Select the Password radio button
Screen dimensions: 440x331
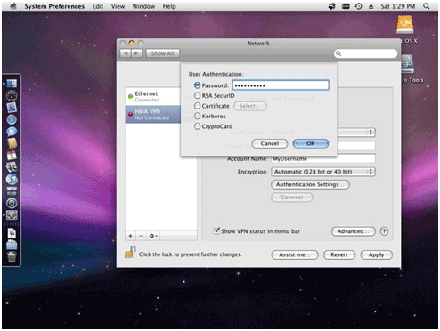[197, 85]
